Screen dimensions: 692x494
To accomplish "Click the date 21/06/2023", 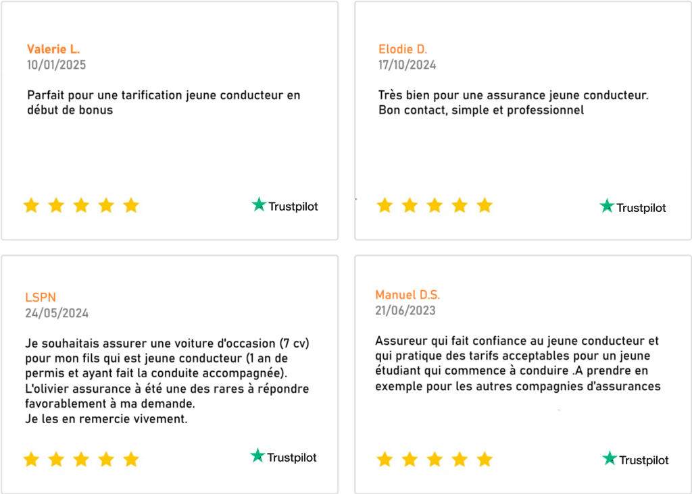I will pyautogui.click(x=405, y=310).
